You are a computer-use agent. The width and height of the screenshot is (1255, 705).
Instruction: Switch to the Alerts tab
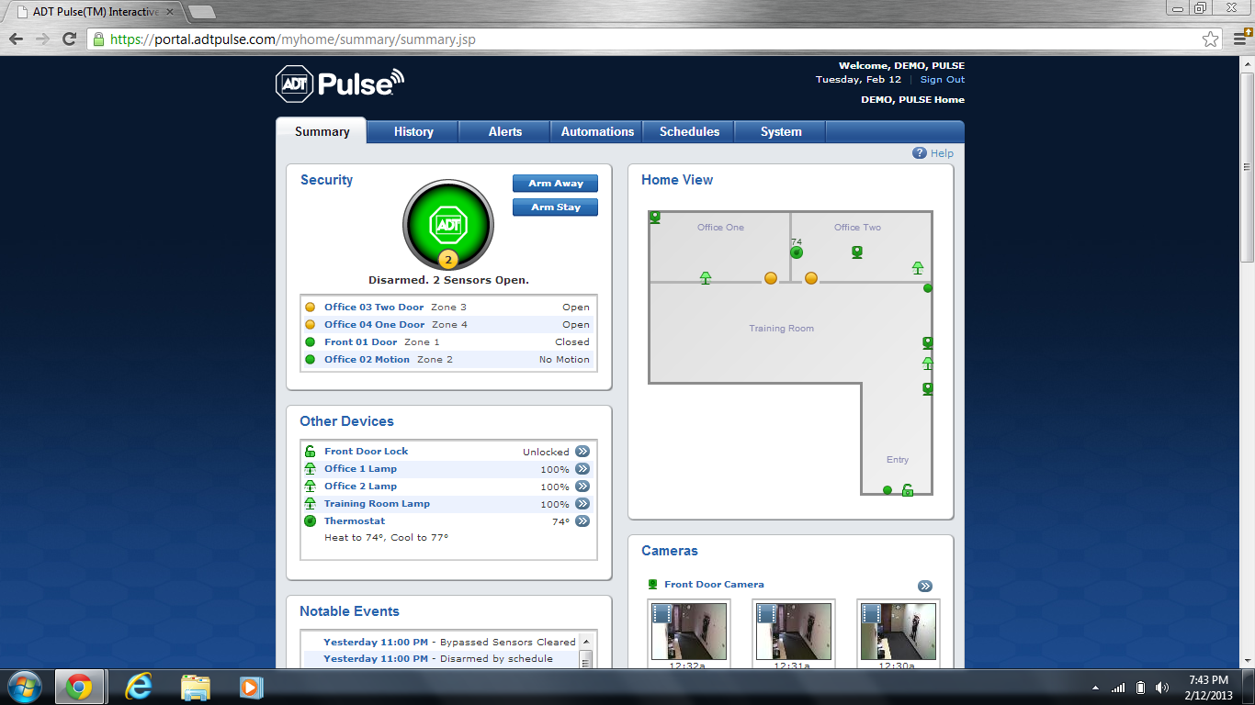pyautogui.click(x=503, y=131)
